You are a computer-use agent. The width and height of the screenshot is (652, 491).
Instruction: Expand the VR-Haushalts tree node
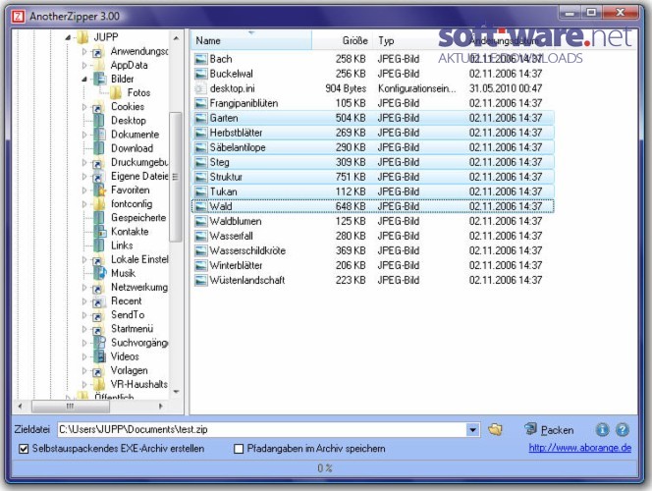point(84,385)
